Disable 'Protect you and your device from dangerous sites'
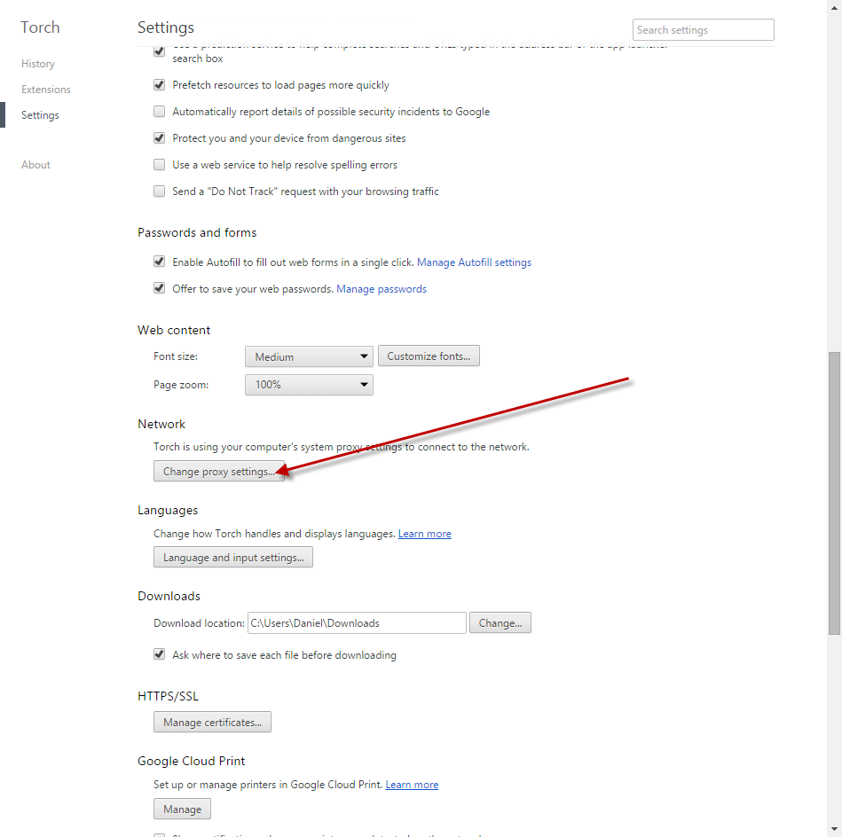 click(x=159, y=138)
